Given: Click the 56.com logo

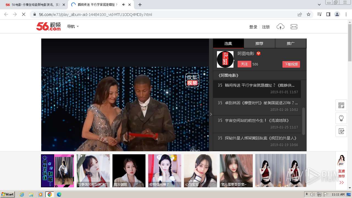Looking at the screenshot, I should (x=48, y=26).
